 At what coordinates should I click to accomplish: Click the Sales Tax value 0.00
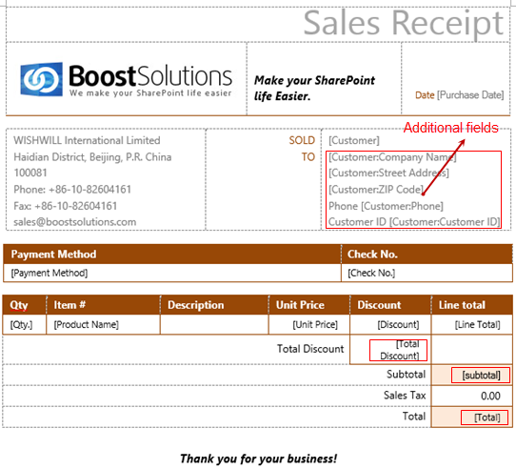pos(490,396)
